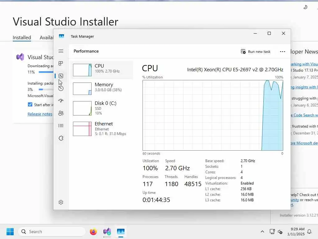Click the Processes count 117
Viewport: 318px width, 239px height.
[x=148, y=184]
